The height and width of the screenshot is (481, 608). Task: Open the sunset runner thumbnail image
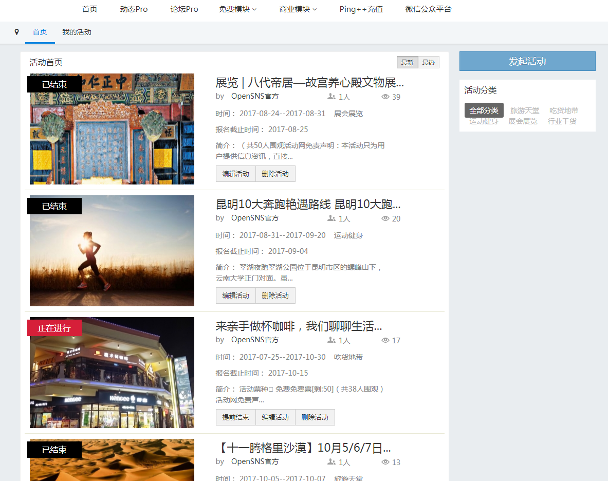112,251
